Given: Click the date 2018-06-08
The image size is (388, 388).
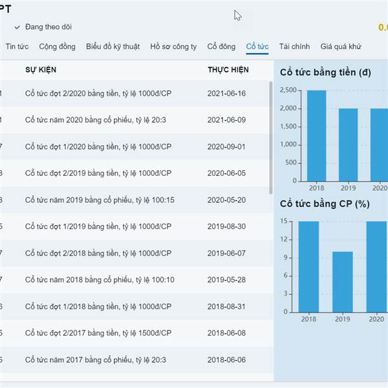Looking at the screenshot, I should click(226, 333).
